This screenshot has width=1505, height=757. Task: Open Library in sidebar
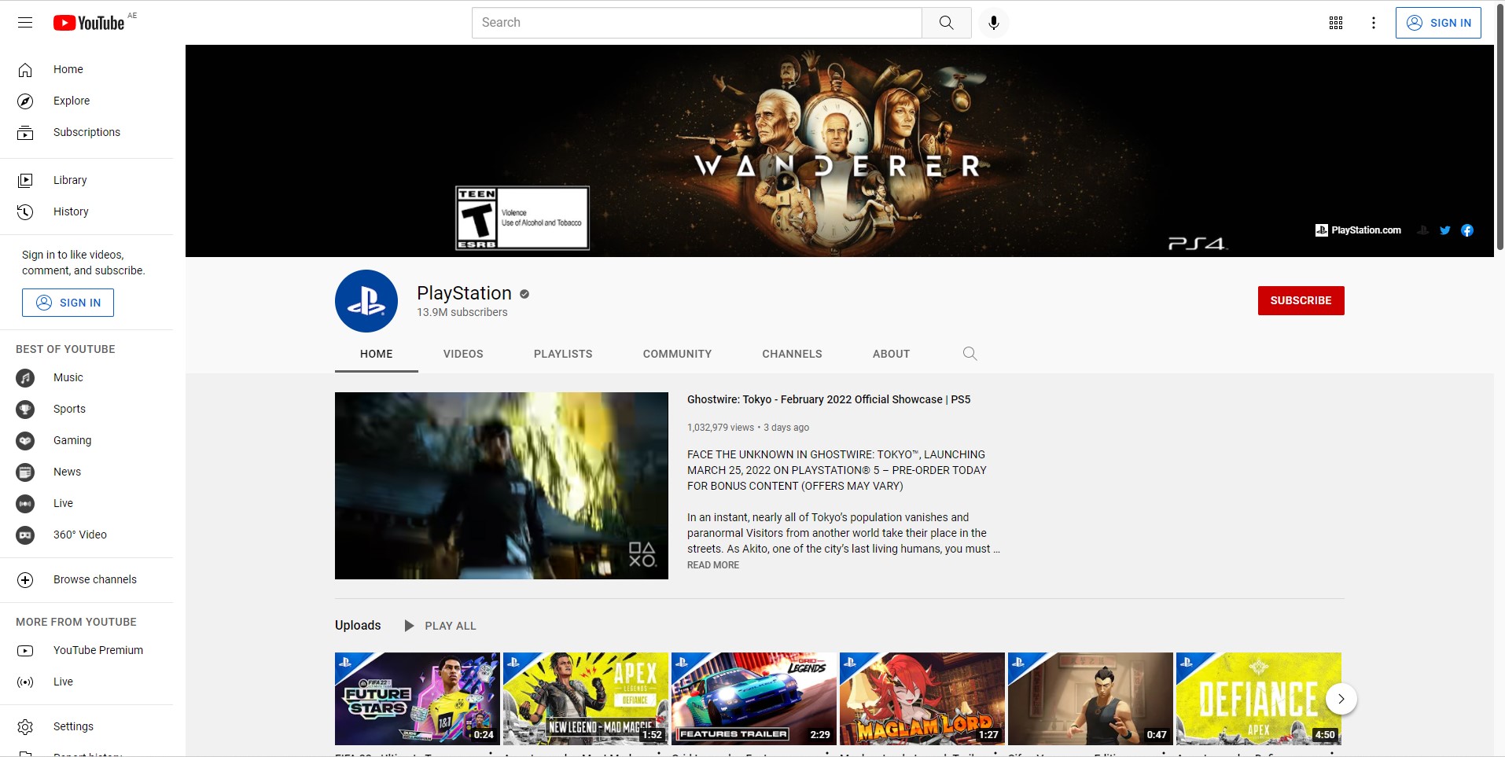[86, 180]
